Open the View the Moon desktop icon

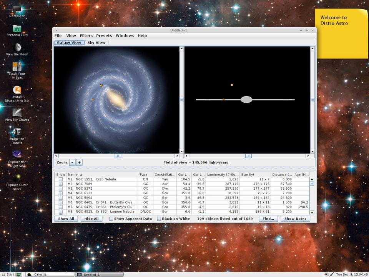[17, 48]
